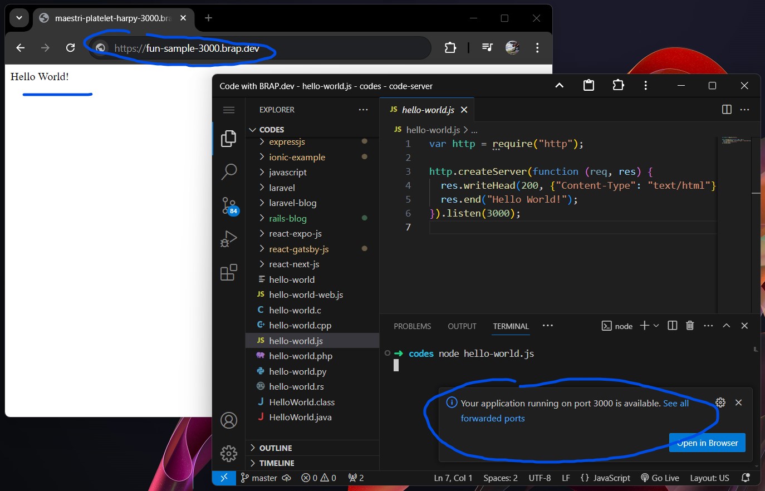Viewport: 765px width, 491px height.
Task: Open the Manage gear menu
Action: click(x=228, y=453)
